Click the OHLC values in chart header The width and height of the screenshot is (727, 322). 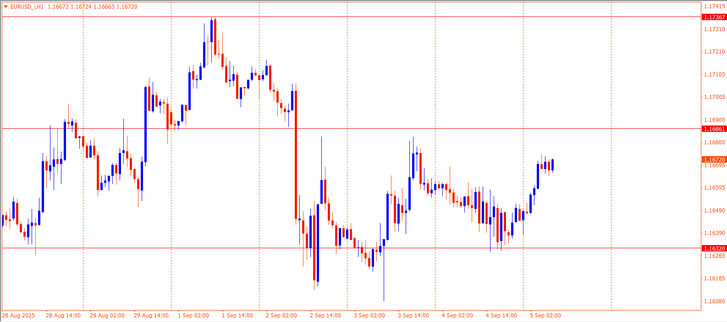point(92,7)
